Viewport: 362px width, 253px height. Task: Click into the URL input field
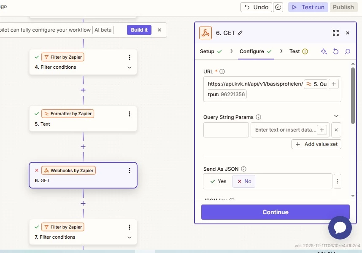(272, 89)
